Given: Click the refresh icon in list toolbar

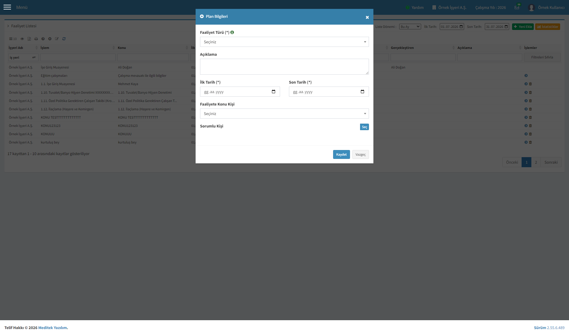Looking at the screenshot, I should click(x=64, y=39).
